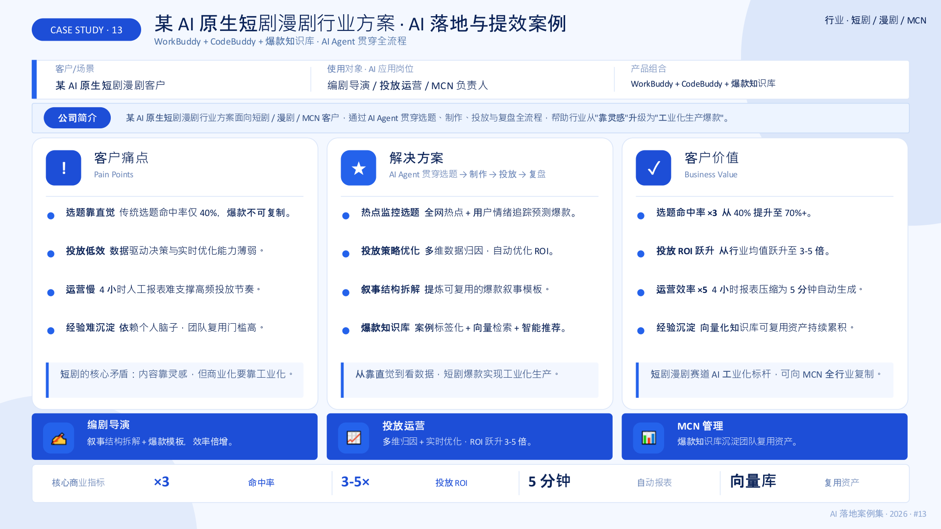Click the CASE STUDY · 13 badge
The width and height of the screenshot is (941, 529).
pyautogui.click(x=86, y=30)
